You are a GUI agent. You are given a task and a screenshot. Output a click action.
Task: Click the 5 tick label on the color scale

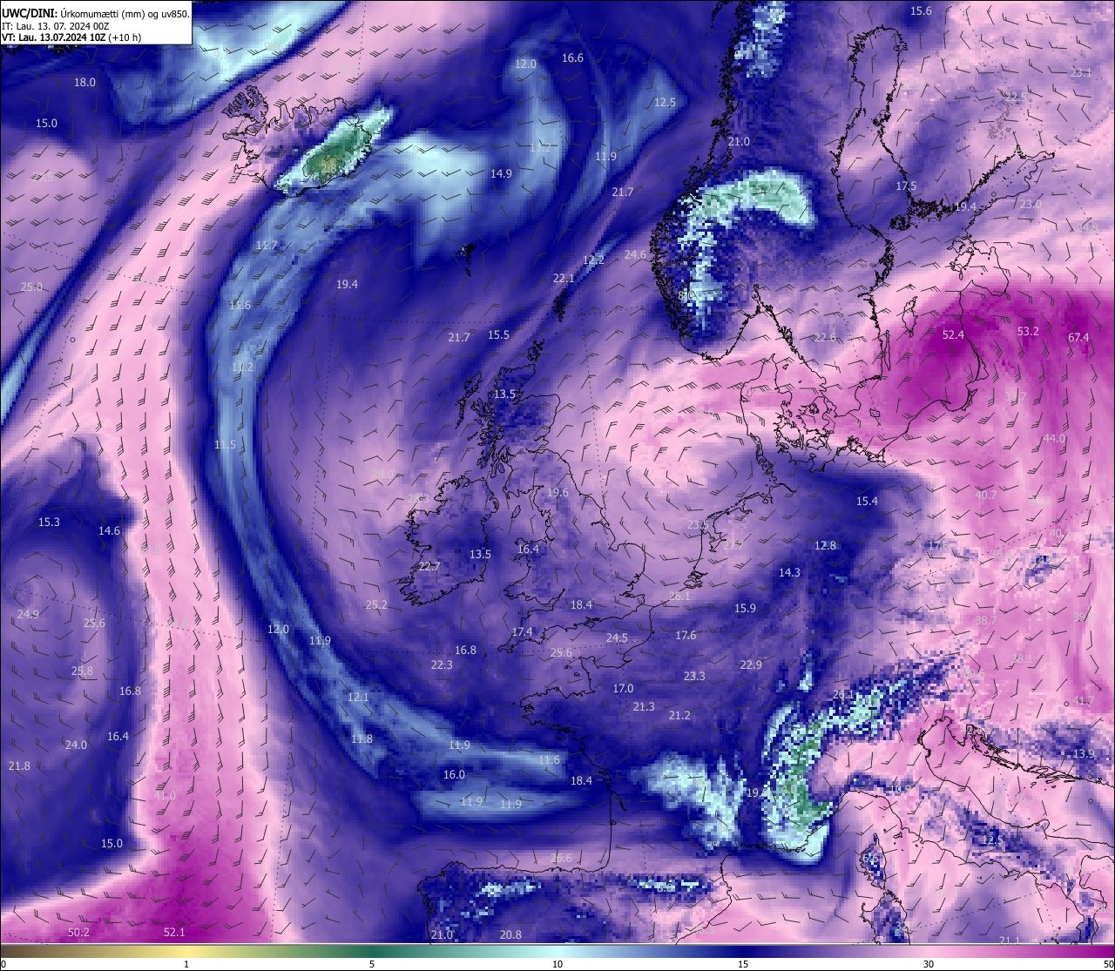coord(372,964)
